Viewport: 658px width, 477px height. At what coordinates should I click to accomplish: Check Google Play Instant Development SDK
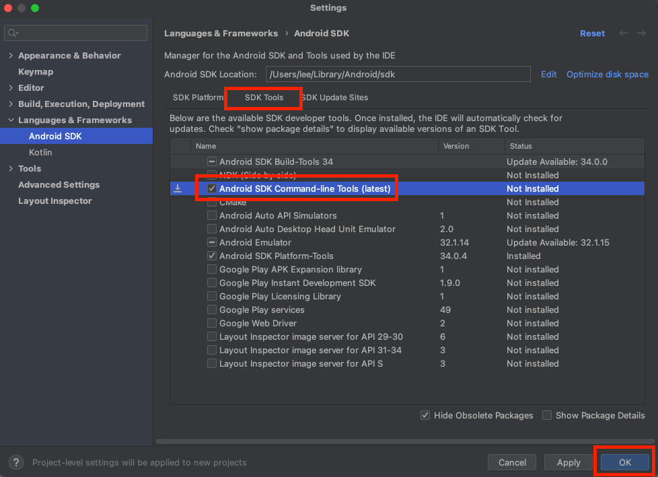[x=212, y=283]
